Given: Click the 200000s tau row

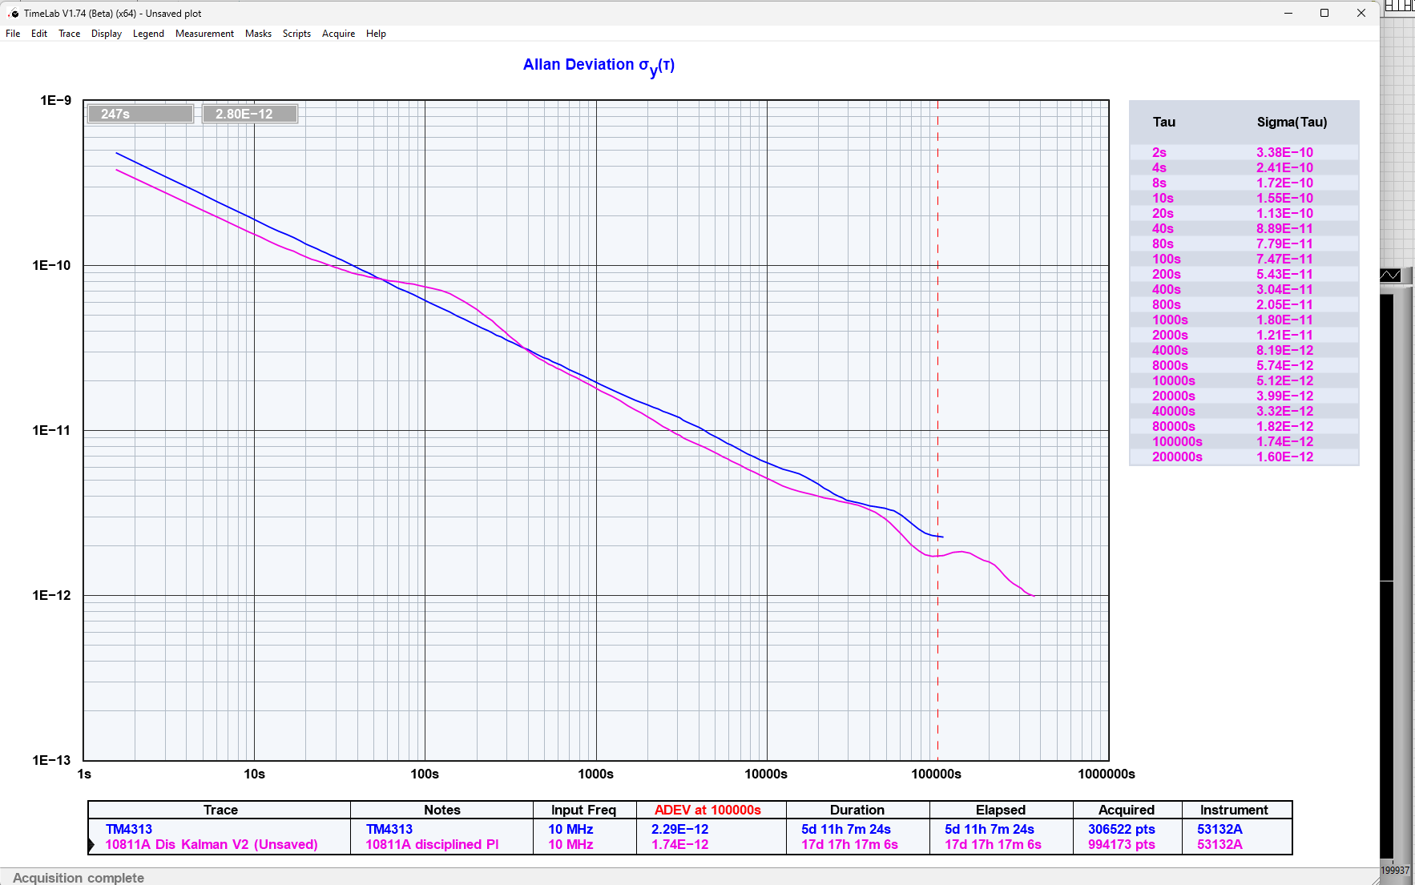Looking at the screenshot, I should pos(1244,457).
